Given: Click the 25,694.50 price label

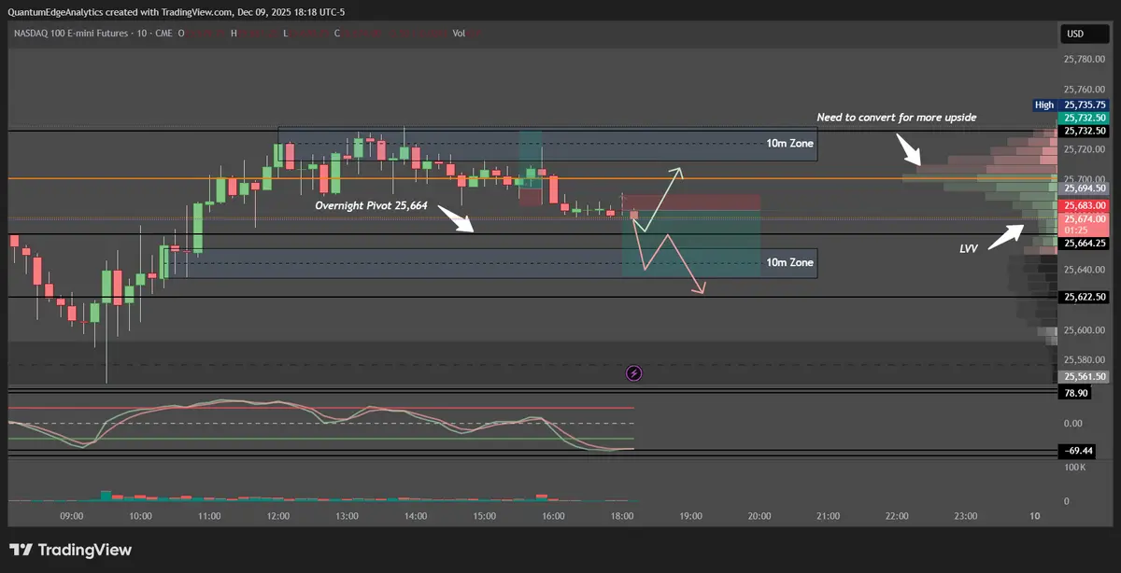Looking at the screenshot, I should point(1084,189).
